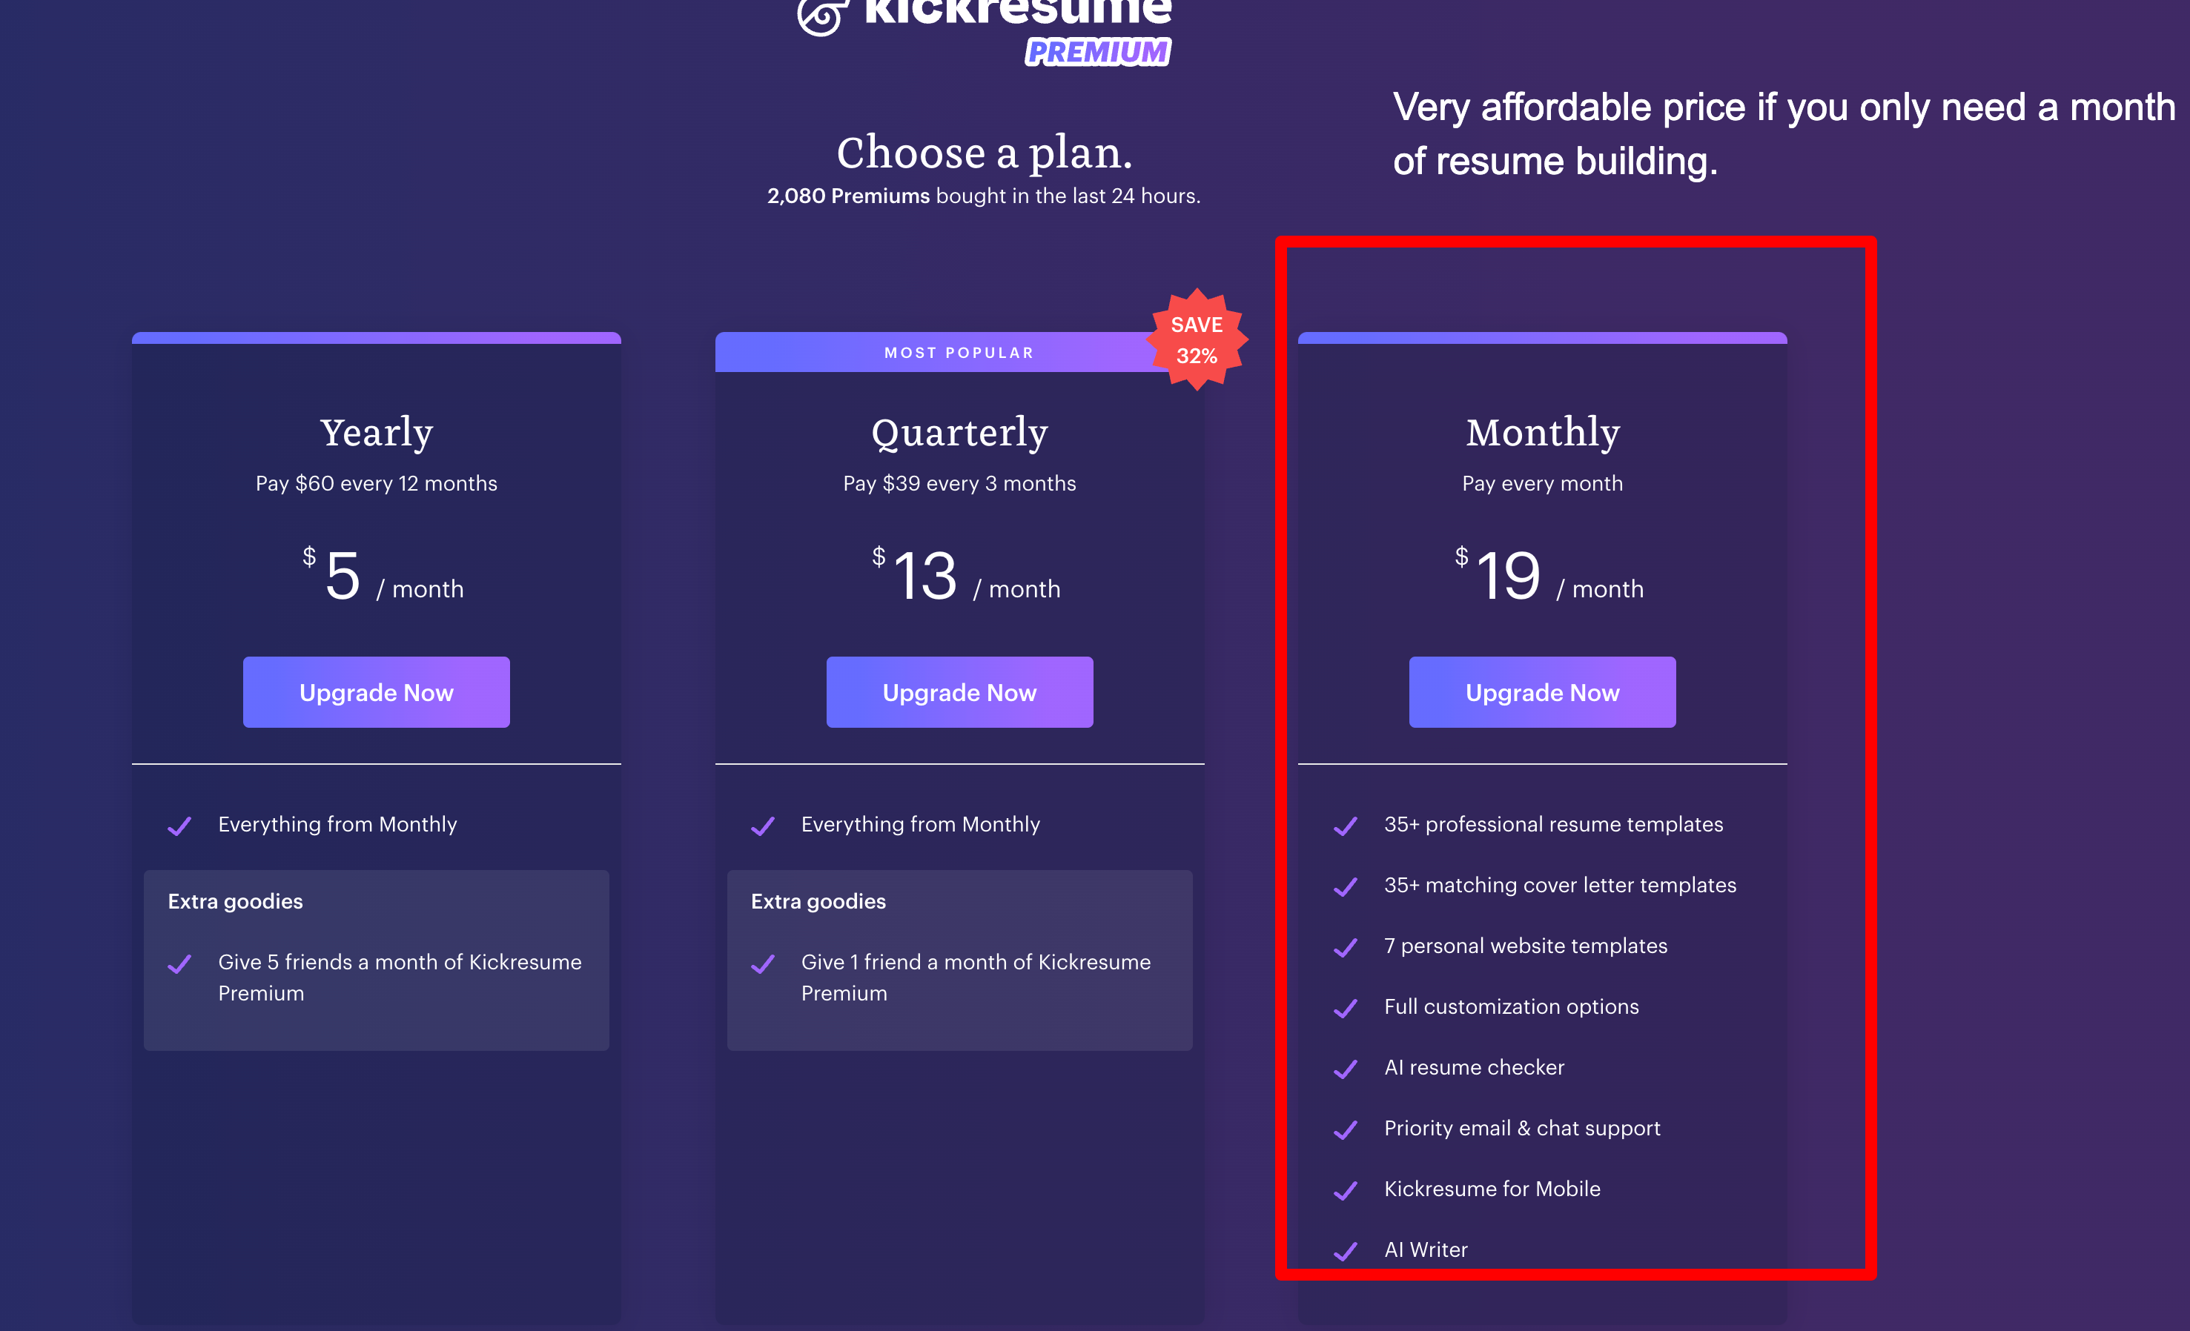The image size is (2190, 1331).
Task: Click the Yearly $5 per month price
Action: [x=383, y=576]
